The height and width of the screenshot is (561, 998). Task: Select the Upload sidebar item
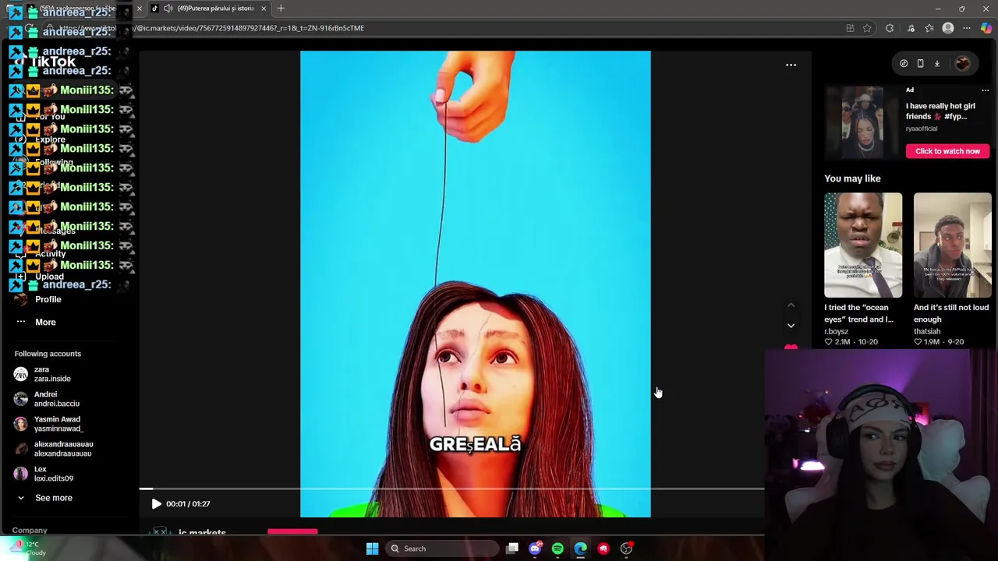tap(49, 277)
